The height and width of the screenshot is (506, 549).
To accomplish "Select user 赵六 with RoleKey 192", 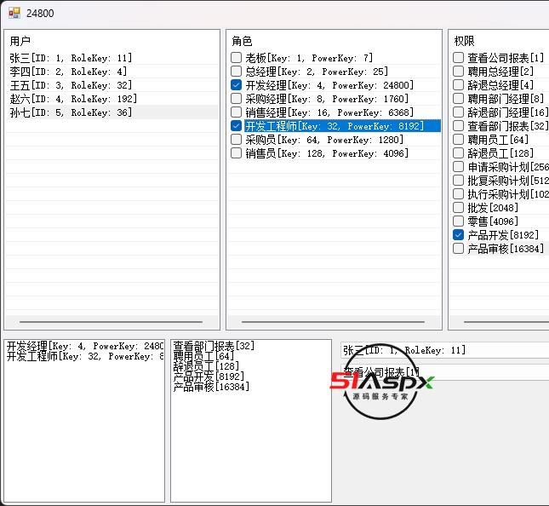I will pos(73,99).
